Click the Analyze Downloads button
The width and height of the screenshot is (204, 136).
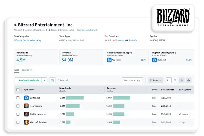(29, 80)
